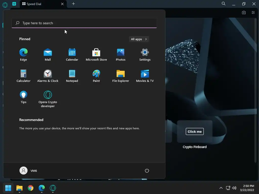
Task: Open the VM6 user account menu
Action: tap(28, 171)
